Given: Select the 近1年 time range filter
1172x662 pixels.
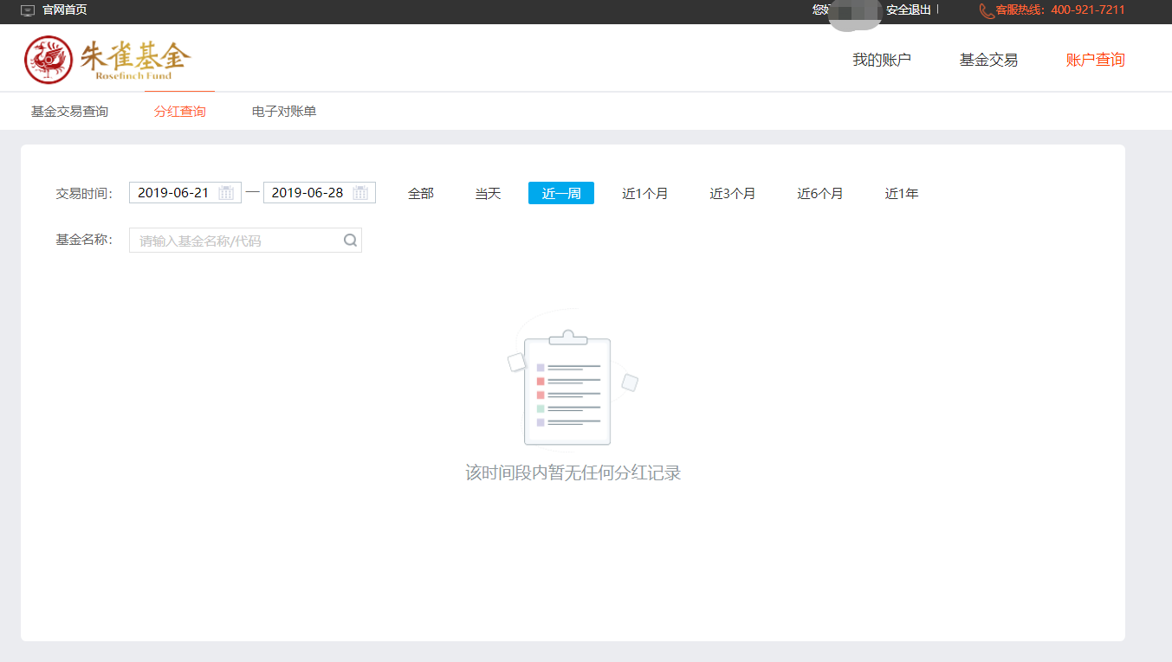Looking at the screenshot, I should (902, 194).
